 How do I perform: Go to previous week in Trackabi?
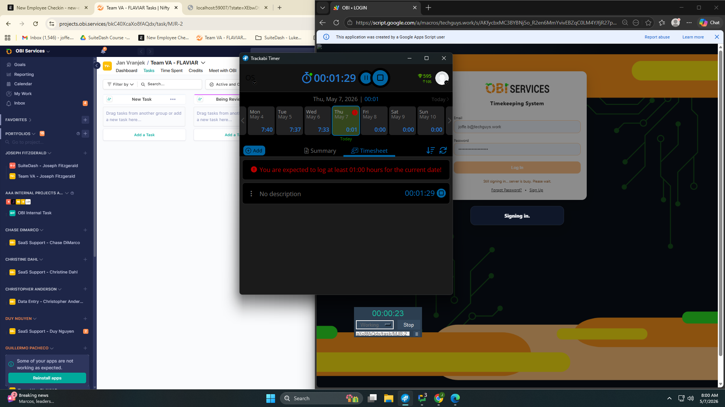pos(243,121)
